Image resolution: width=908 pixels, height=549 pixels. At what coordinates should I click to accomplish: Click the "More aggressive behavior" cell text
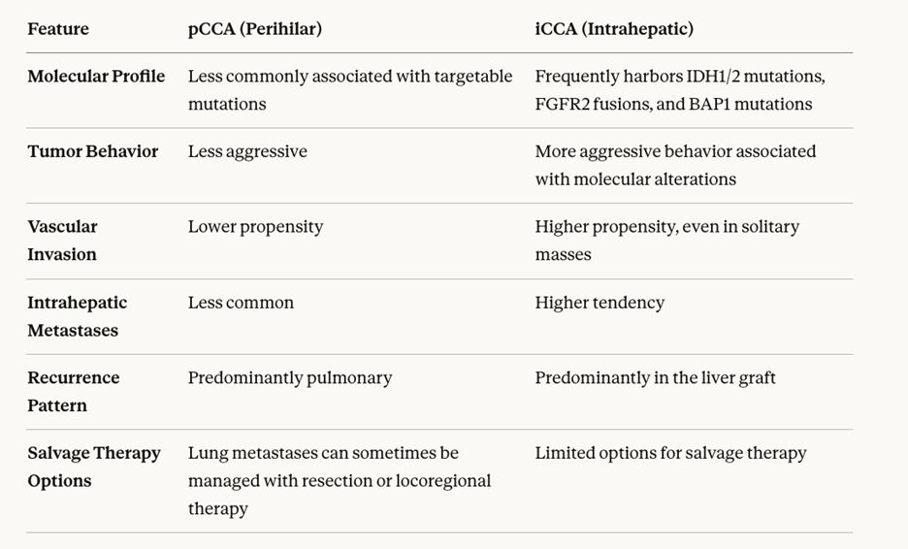click(675, 165)
